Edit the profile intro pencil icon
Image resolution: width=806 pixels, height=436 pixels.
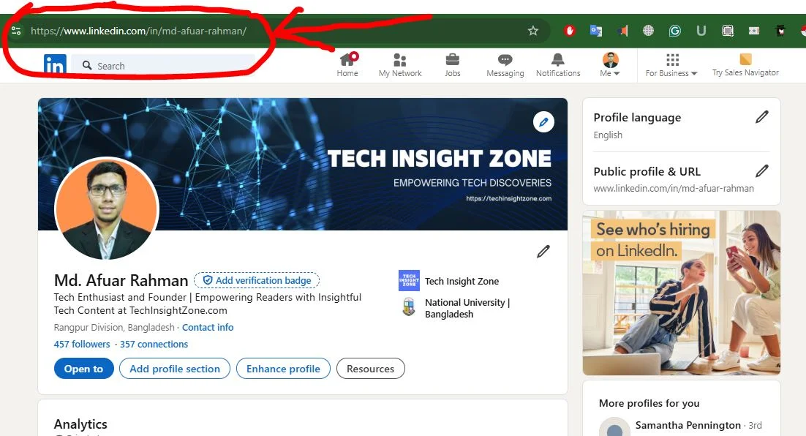[x=543, y=252]
